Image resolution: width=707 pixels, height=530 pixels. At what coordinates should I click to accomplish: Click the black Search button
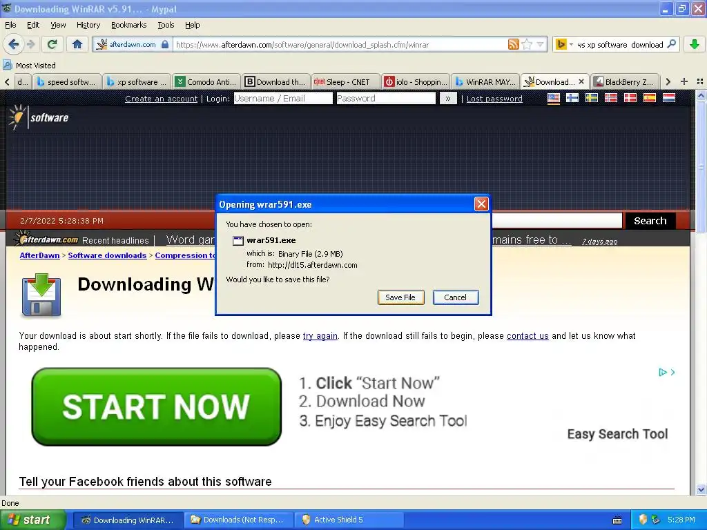[x=650, y=221]
